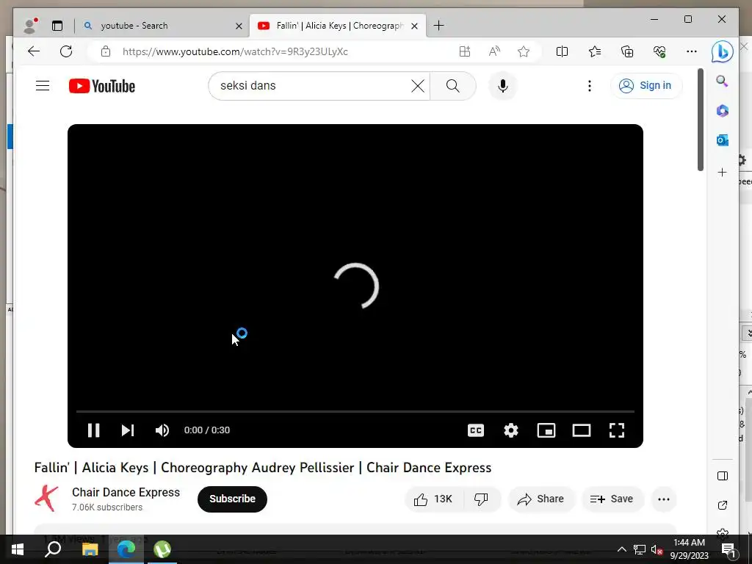Open more actions menu beside Save
The height and width of the screenshot is (564, 752).
[x=664, y=499]
